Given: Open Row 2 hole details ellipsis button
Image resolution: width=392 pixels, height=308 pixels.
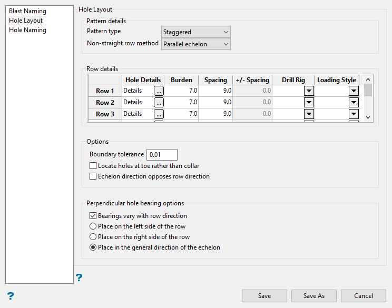Looking at the screenshot, I should [x=159, y=102].
